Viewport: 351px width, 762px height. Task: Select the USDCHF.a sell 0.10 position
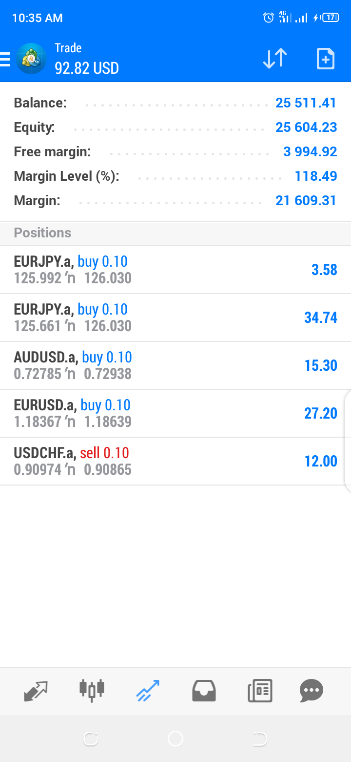click(175, 461)
